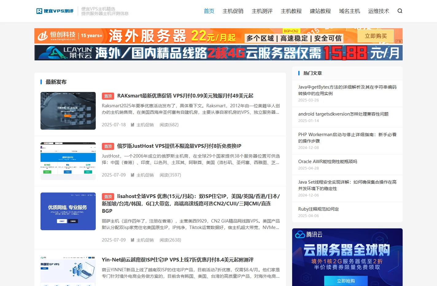Click 置顶 badge on RAKsmart article

click(108, 96)
